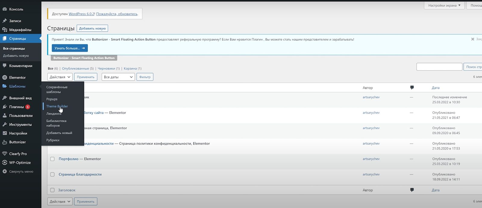482x208 pixels.
Task: Click the Clearfy Pro diamond icon
Action: 5,154
